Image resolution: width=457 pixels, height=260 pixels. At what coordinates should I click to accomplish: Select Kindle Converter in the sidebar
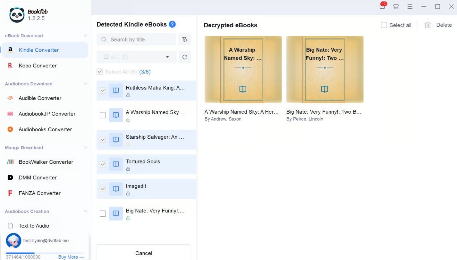45,50
